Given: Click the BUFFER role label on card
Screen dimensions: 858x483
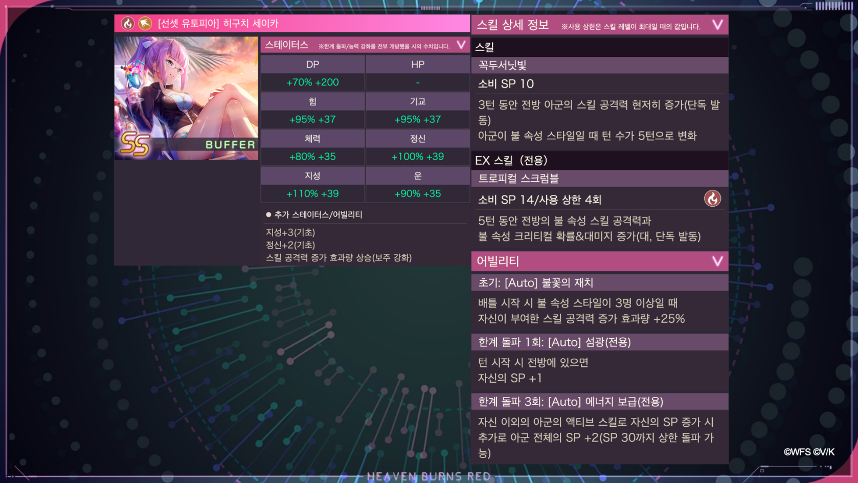Looking at the screenshot, I should pos(230,145).
